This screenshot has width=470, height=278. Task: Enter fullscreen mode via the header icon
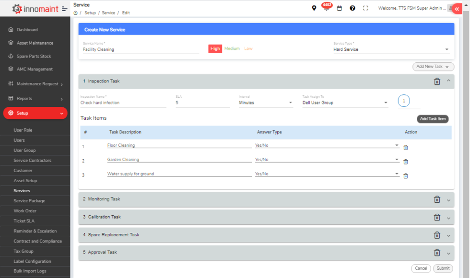click(x=365, y=8)
